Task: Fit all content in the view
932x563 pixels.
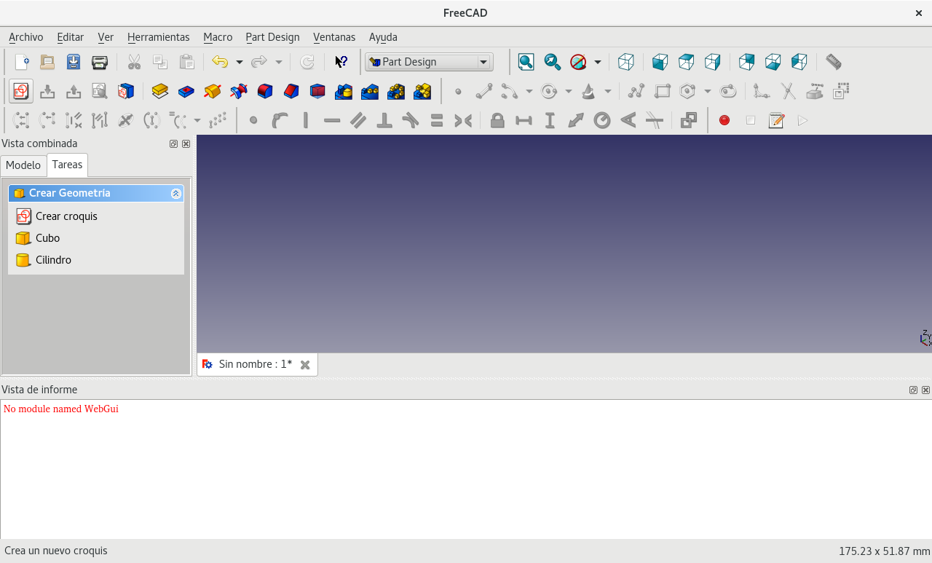Action: (x=526, y=62)
